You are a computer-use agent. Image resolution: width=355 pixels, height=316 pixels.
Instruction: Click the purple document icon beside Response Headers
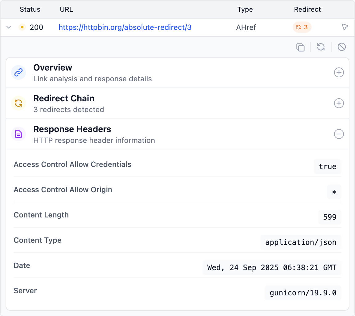[18, 134]
